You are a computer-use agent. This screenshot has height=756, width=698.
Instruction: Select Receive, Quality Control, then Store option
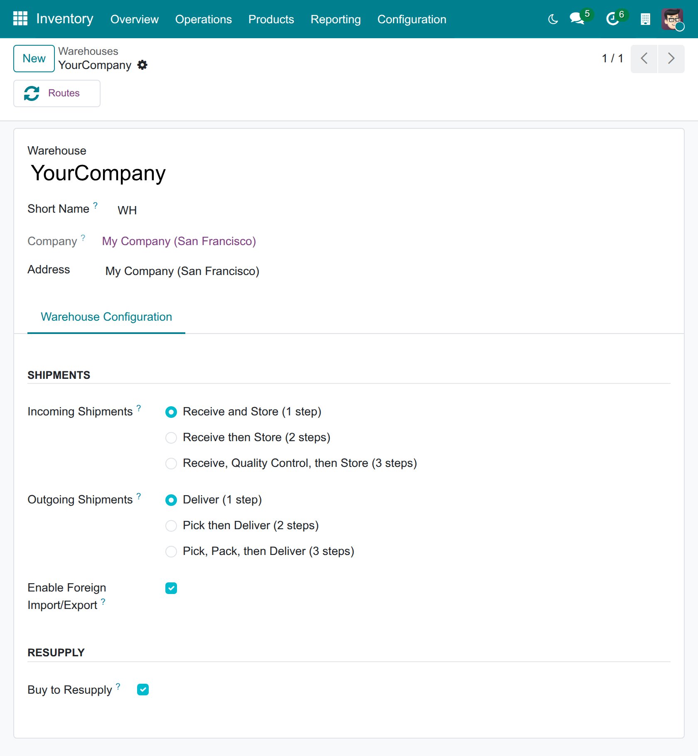pyautogui.click(x=171, y=464)
